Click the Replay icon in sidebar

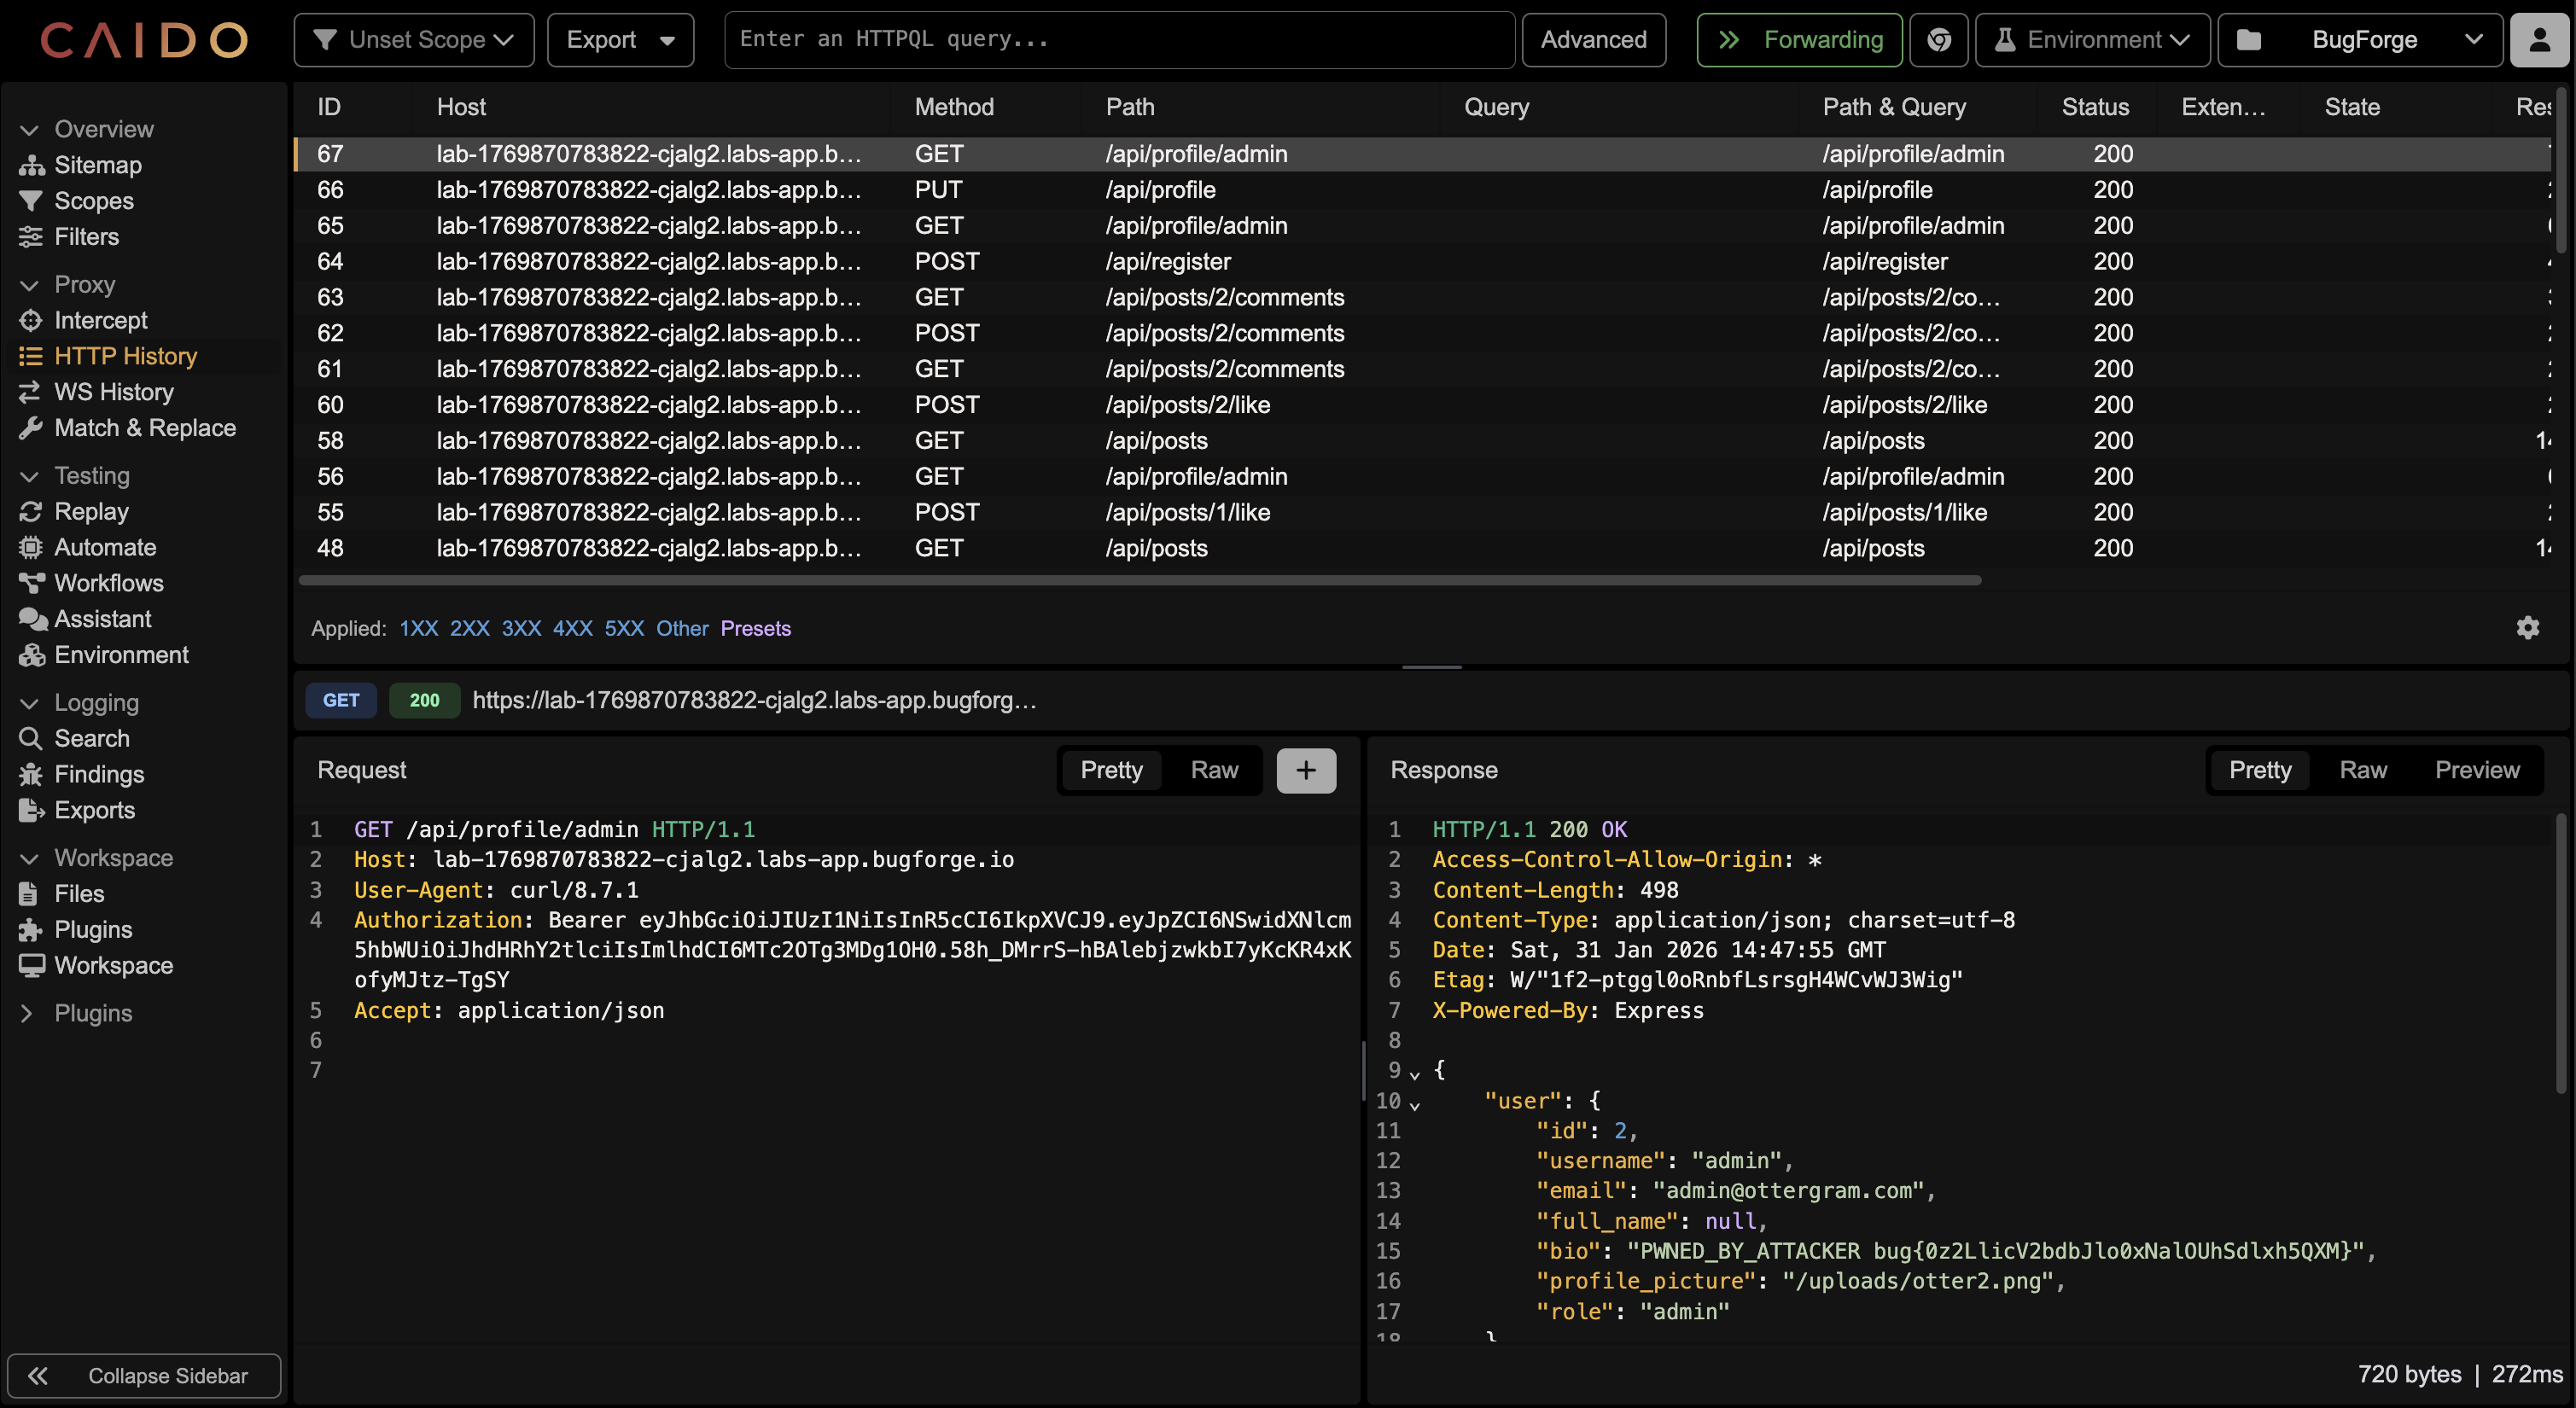click(31, 511)
